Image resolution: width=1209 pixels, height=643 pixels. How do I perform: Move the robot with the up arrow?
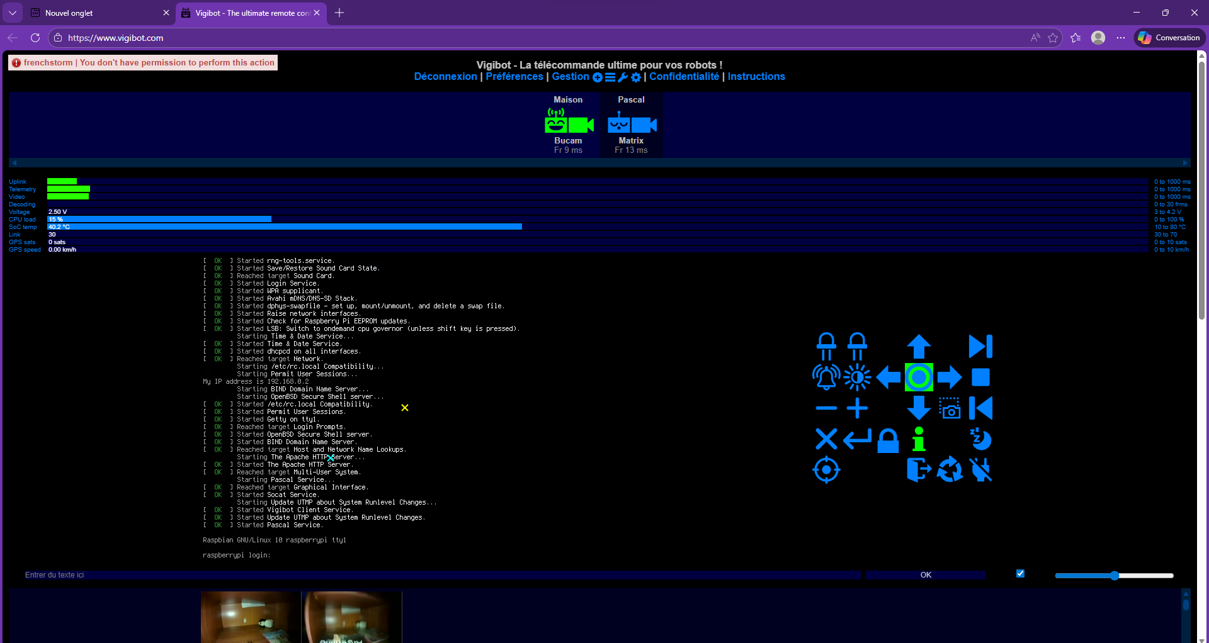919,347
